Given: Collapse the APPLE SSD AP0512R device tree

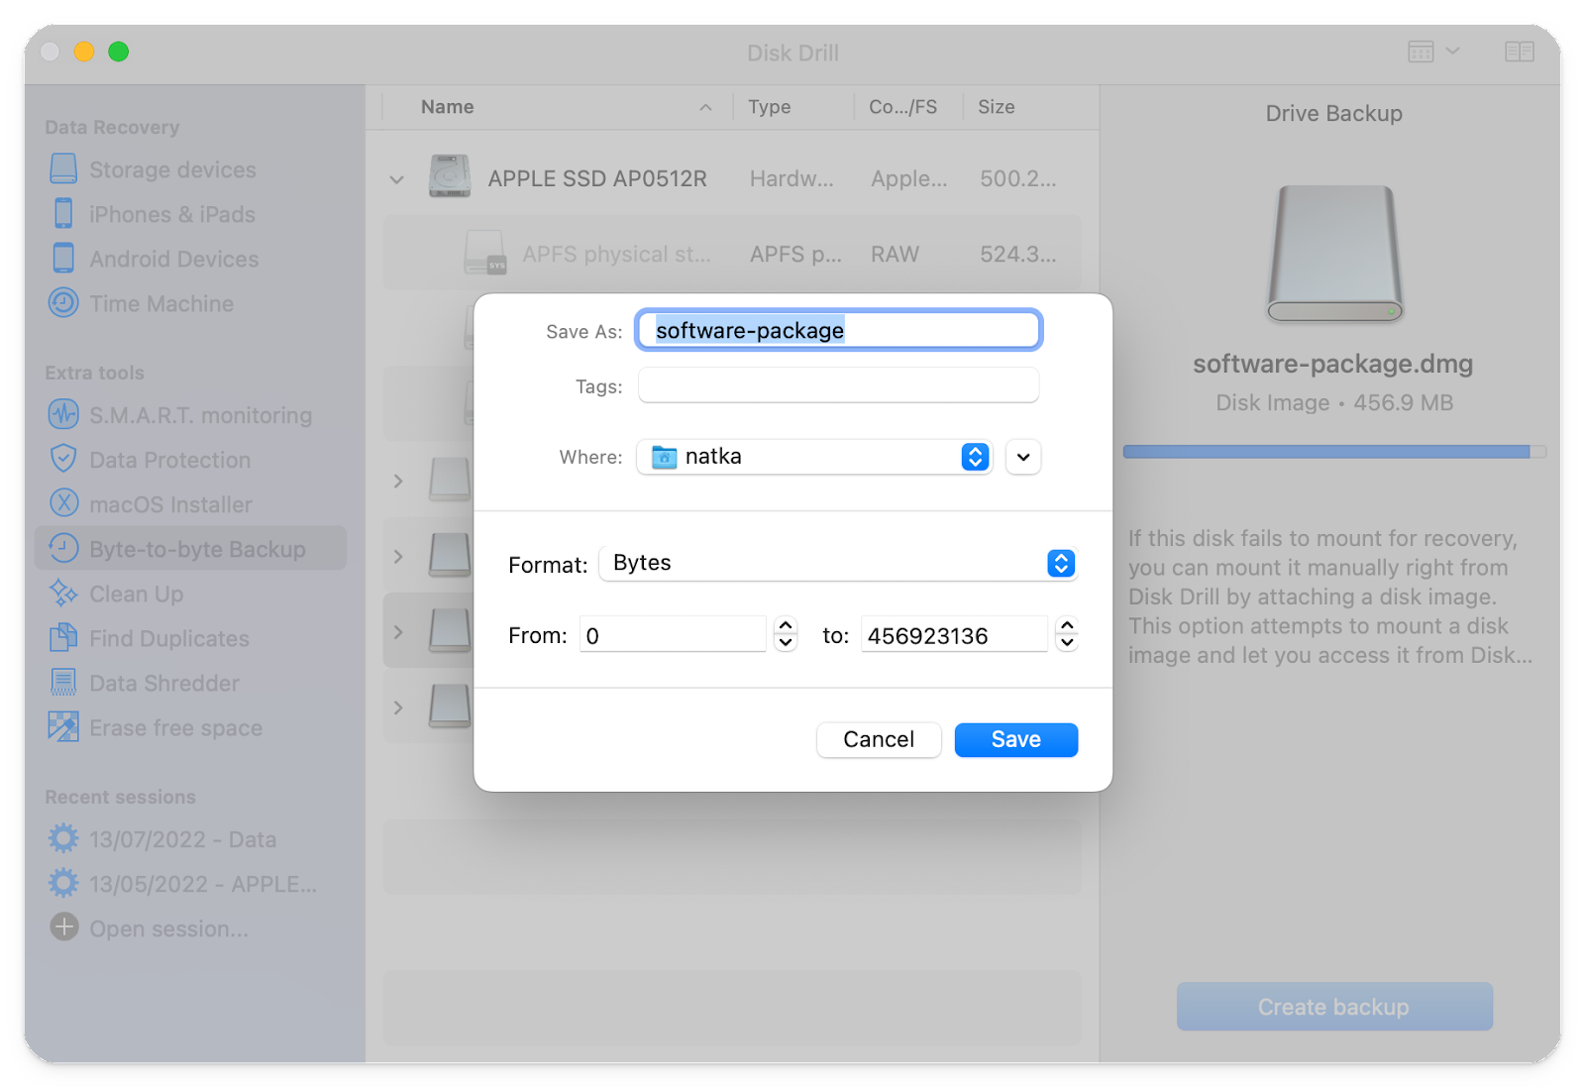Looking at the screenshot, I should click(397, 179).
